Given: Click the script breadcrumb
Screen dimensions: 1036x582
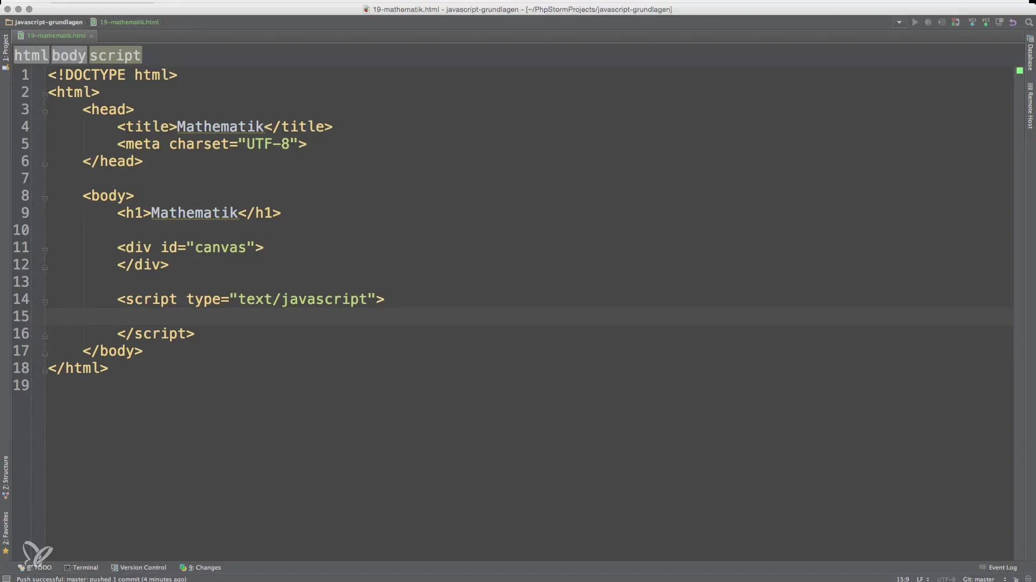Looking at the screenshot, I should (x=115, y=55).
